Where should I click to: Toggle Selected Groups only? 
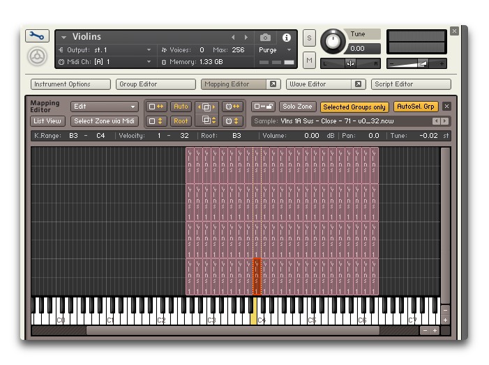point(354,107)
